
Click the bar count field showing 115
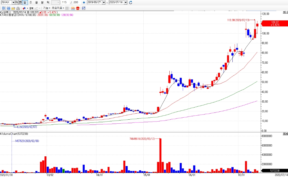tap(65, 2)
